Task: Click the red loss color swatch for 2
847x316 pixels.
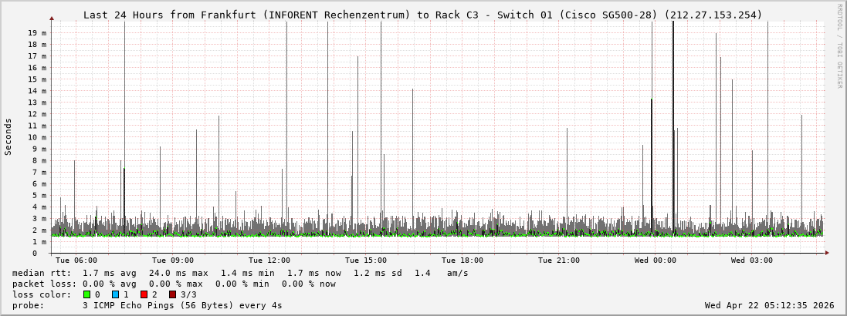Action: click(144, 294)
